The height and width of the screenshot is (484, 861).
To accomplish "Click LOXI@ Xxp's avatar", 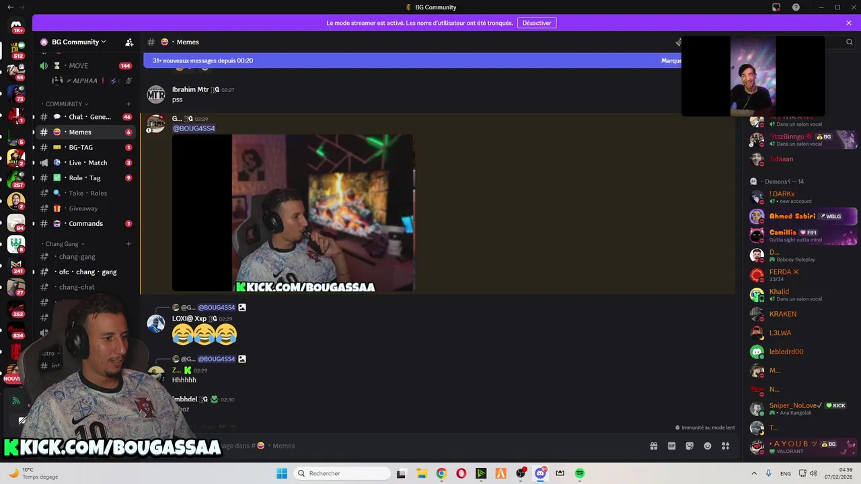I will [x=156, y=323].
